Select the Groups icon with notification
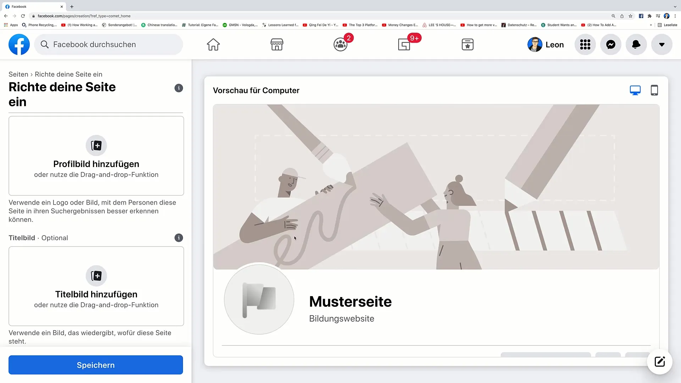The height and width of the screenshot is (383, 681). 340,44
